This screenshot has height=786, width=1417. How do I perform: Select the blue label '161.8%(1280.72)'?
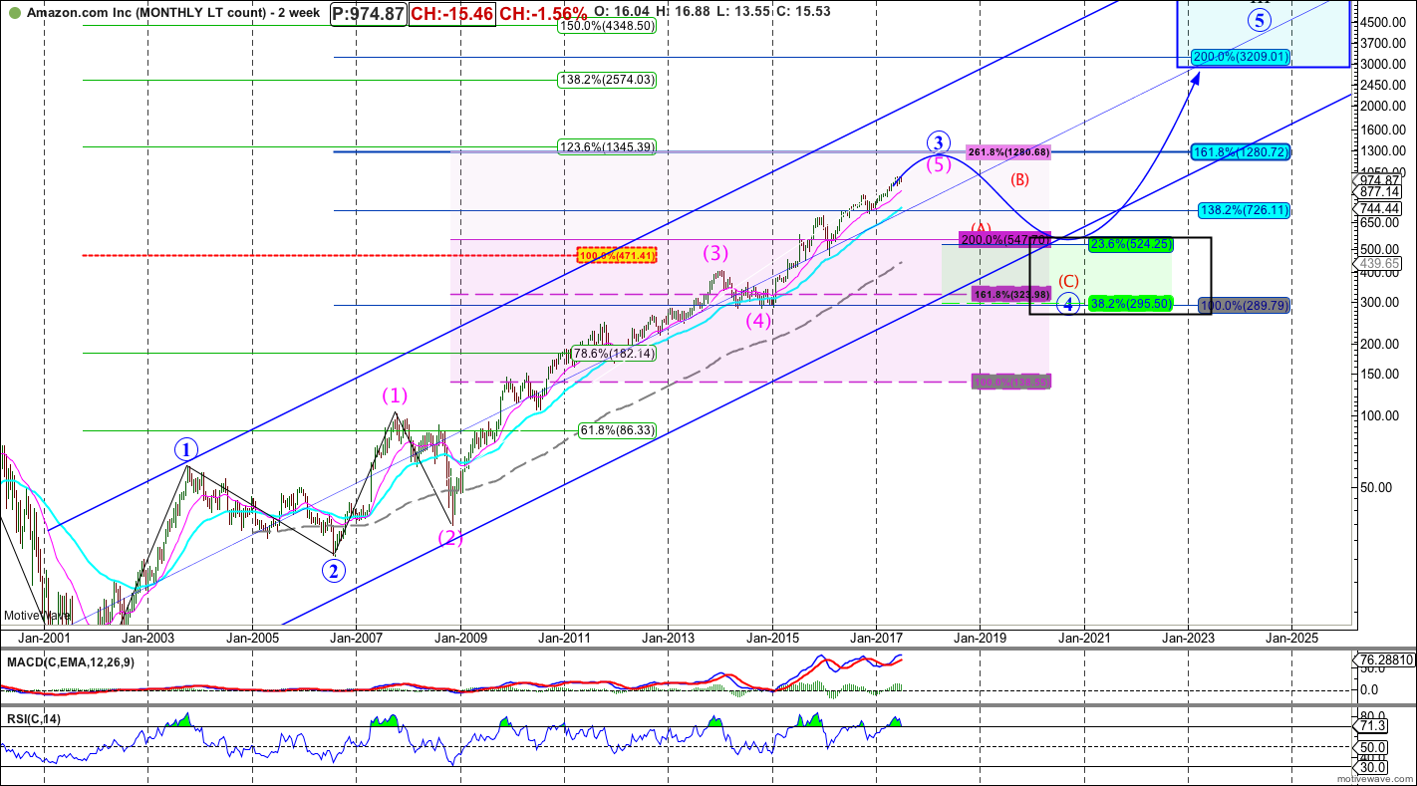(1241, 152)
